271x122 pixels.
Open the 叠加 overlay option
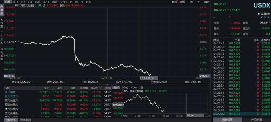[174, 2]
